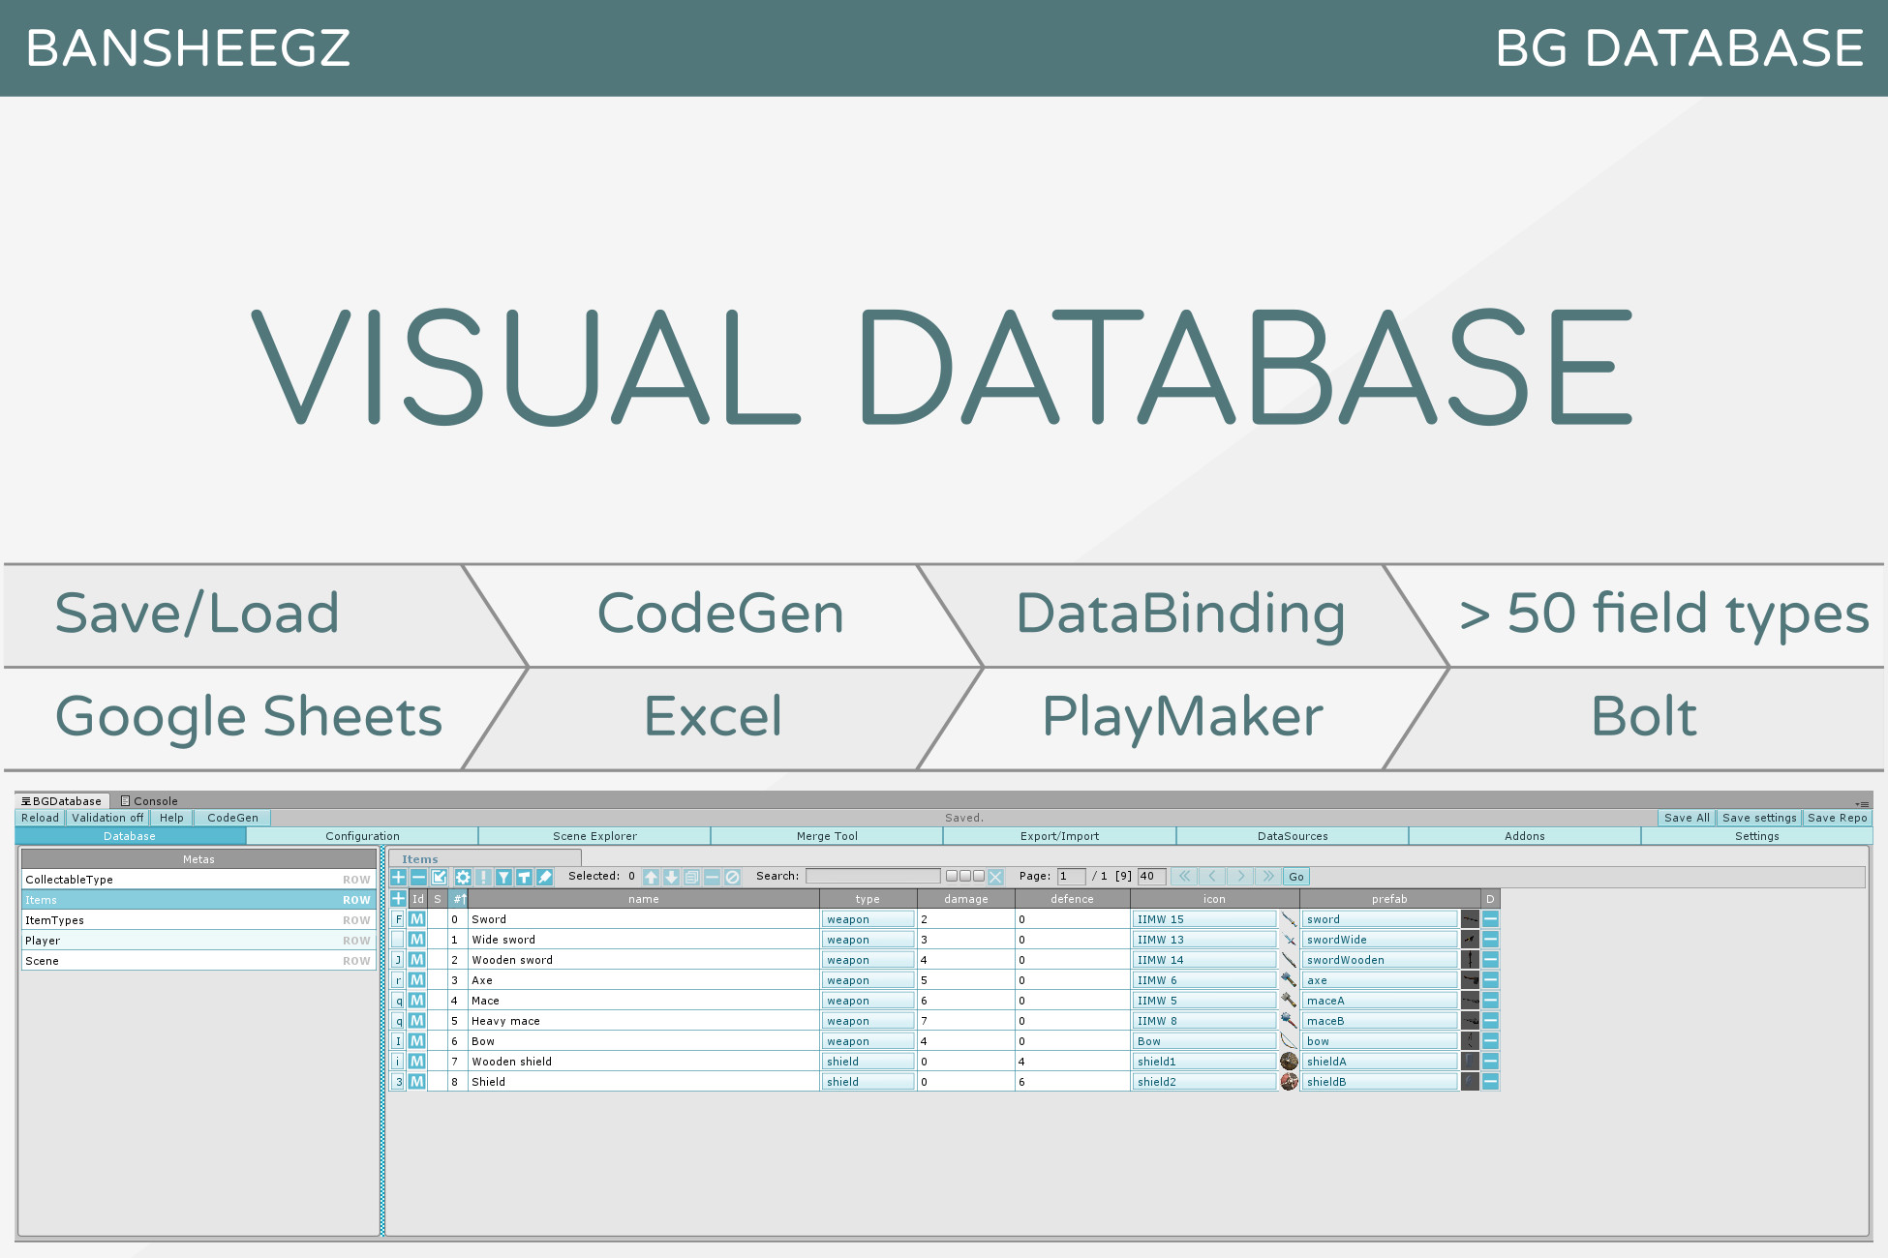
Task: Run validation via the exclamation mark icon
Action: point(483,877)
